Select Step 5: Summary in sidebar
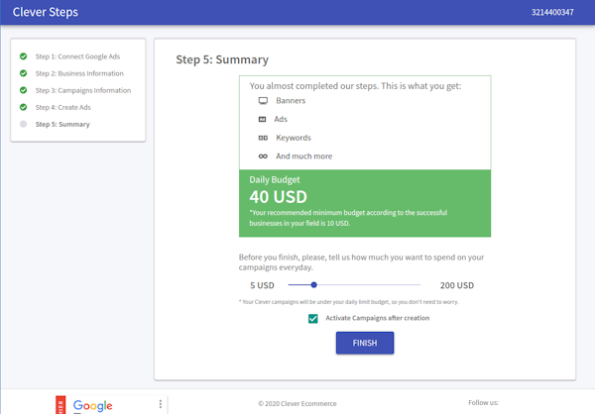The width and height of the screenshot is (595, 414). [62, 124]
